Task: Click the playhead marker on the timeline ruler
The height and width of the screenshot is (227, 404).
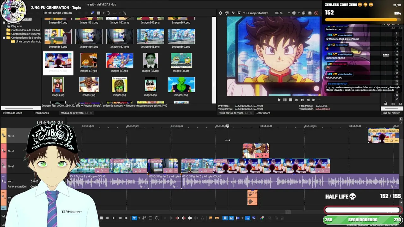Action: tap(228, 126)
